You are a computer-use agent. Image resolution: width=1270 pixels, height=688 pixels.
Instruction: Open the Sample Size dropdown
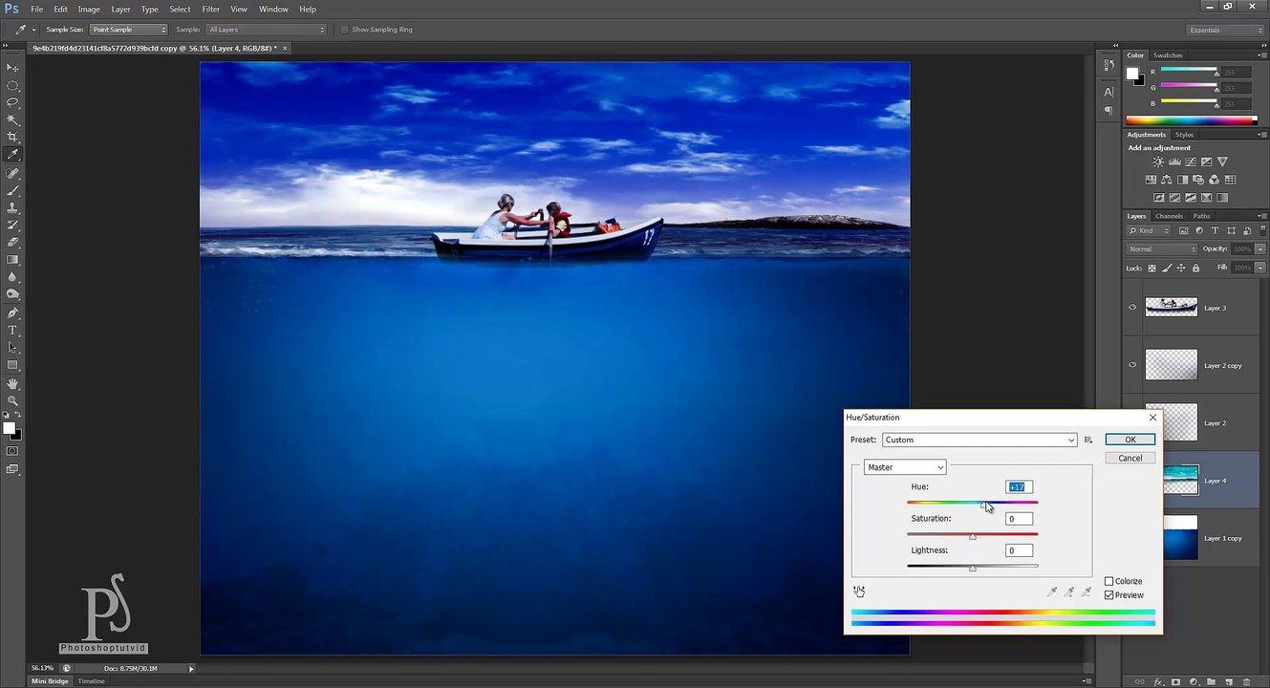point(129,30)
